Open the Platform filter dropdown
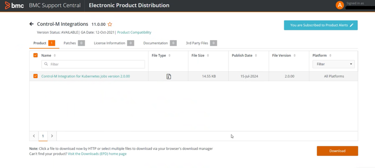 point(333,64)
